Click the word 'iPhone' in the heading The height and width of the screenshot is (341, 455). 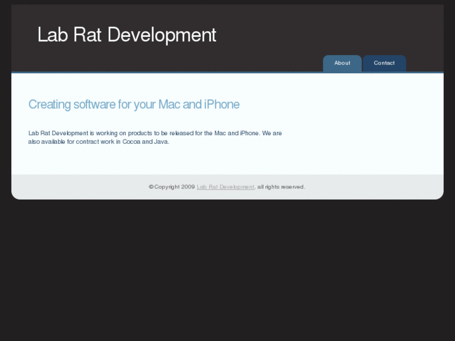(222, 104)
